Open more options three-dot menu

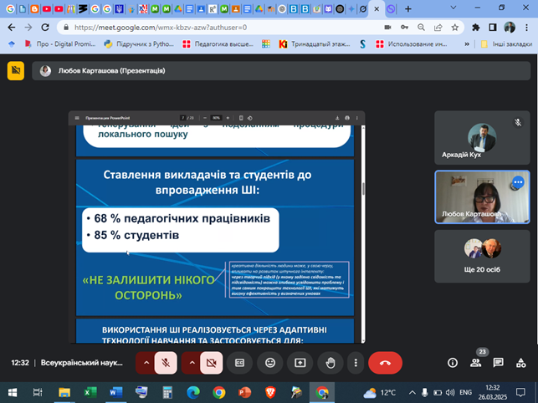(x=357, y=363)
